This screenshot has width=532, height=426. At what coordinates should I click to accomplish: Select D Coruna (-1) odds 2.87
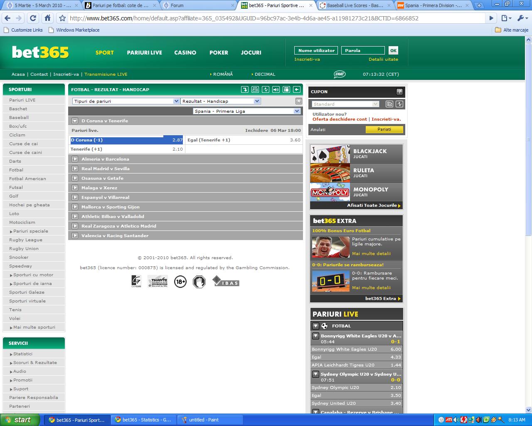pyautogui.click(x=127, y=140)
